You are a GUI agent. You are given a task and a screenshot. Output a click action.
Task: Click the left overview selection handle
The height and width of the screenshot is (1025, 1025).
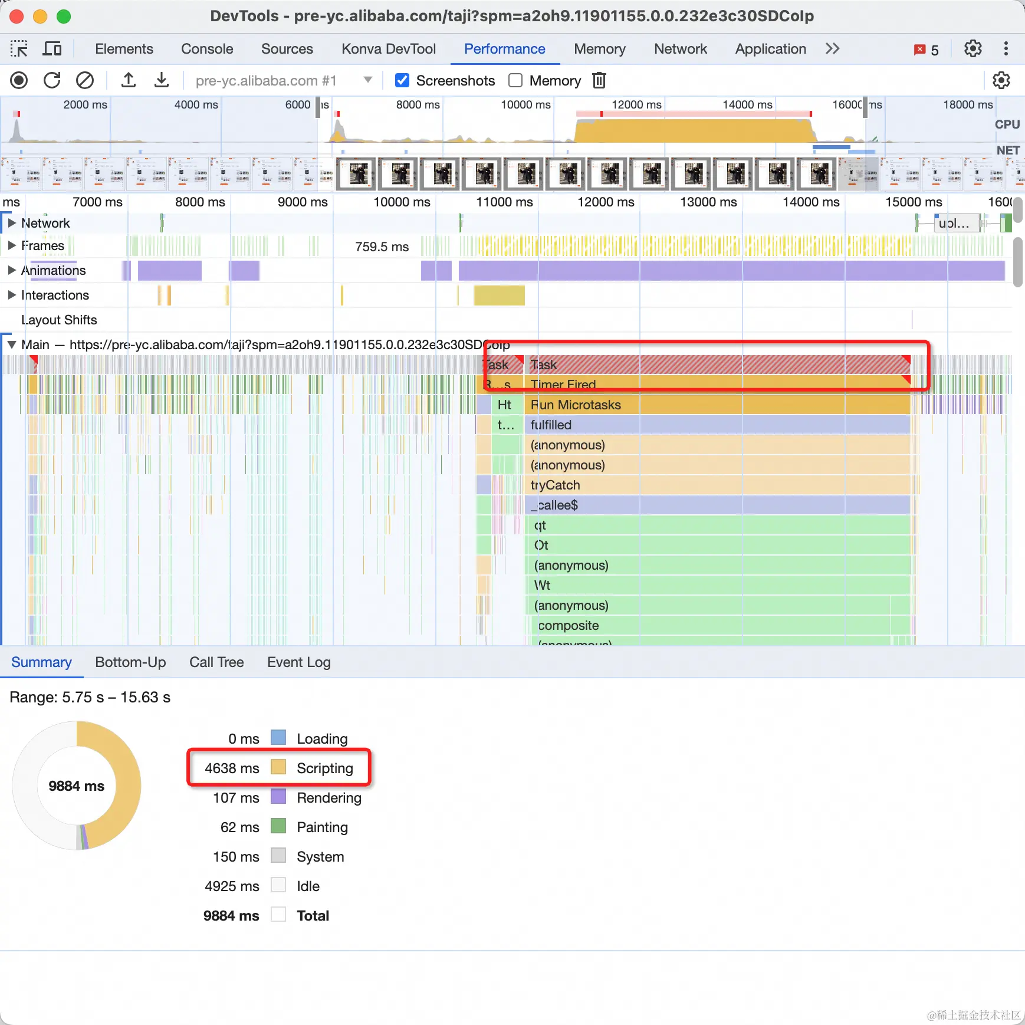coord(318,107)
